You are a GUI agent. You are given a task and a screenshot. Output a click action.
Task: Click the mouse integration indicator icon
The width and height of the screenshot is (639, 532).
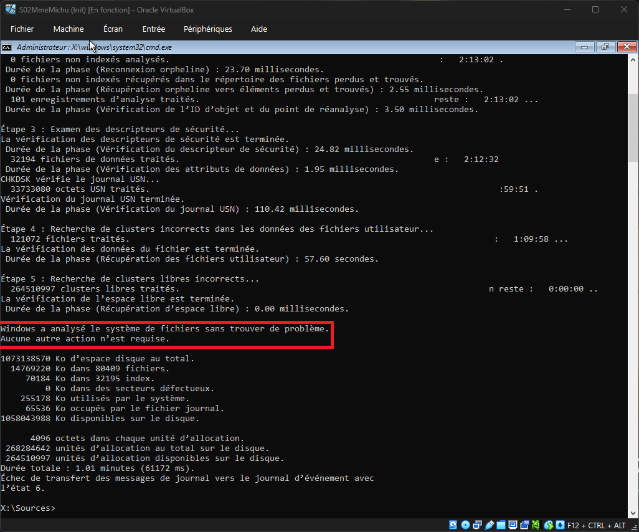[x=548, y=525]
